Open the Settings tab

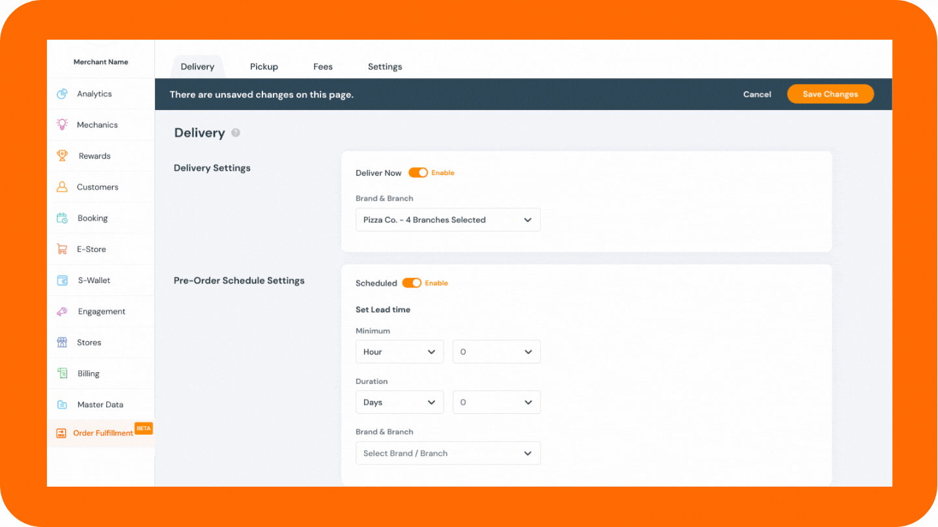[385, 66]
